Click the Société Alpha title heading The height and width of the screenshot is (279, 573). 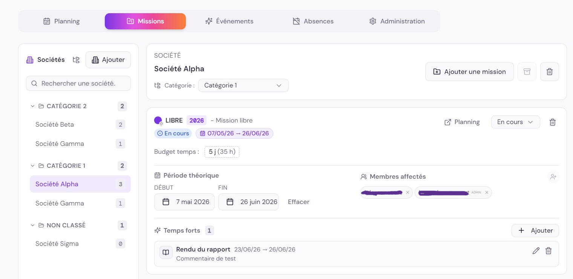coord(179,69)
